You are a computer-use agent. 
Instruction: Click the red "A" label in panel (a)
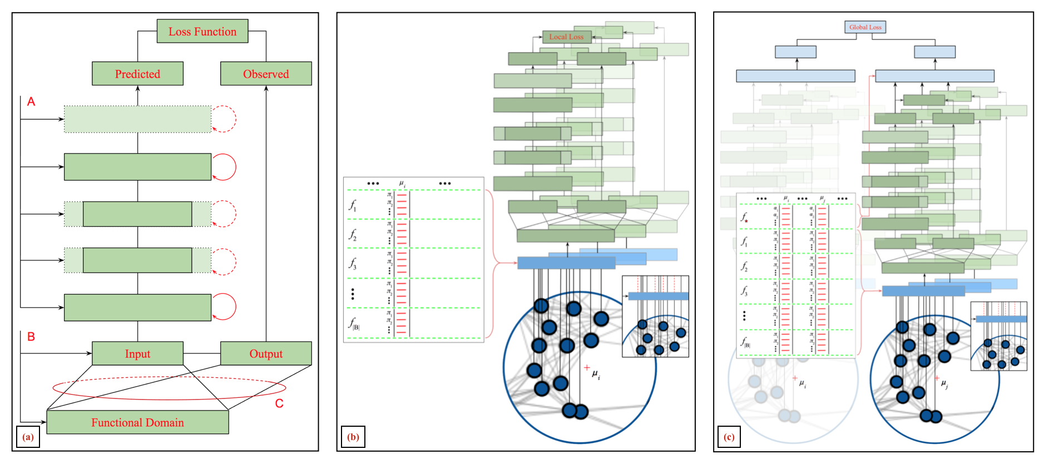point(31,102)
